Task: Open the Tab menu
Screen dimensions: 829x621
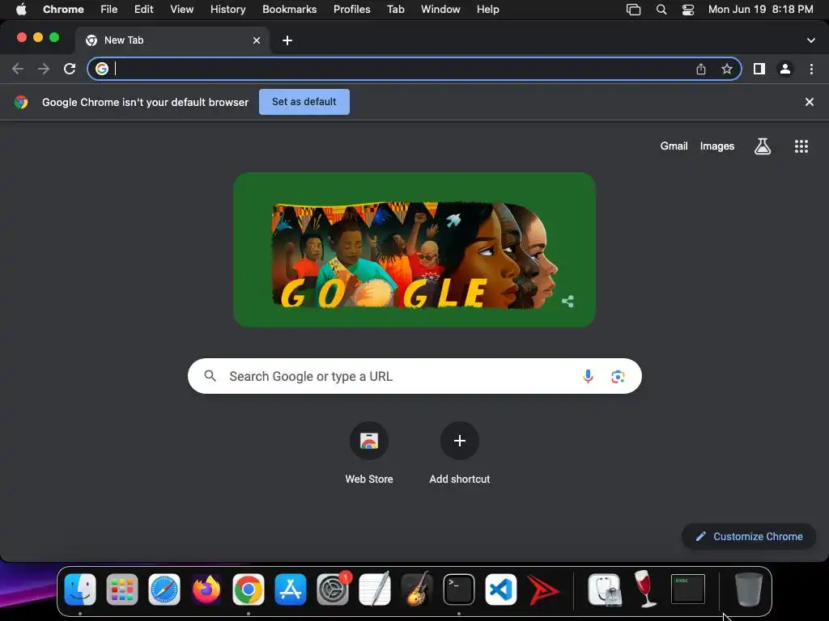Action: coord(395,10)
